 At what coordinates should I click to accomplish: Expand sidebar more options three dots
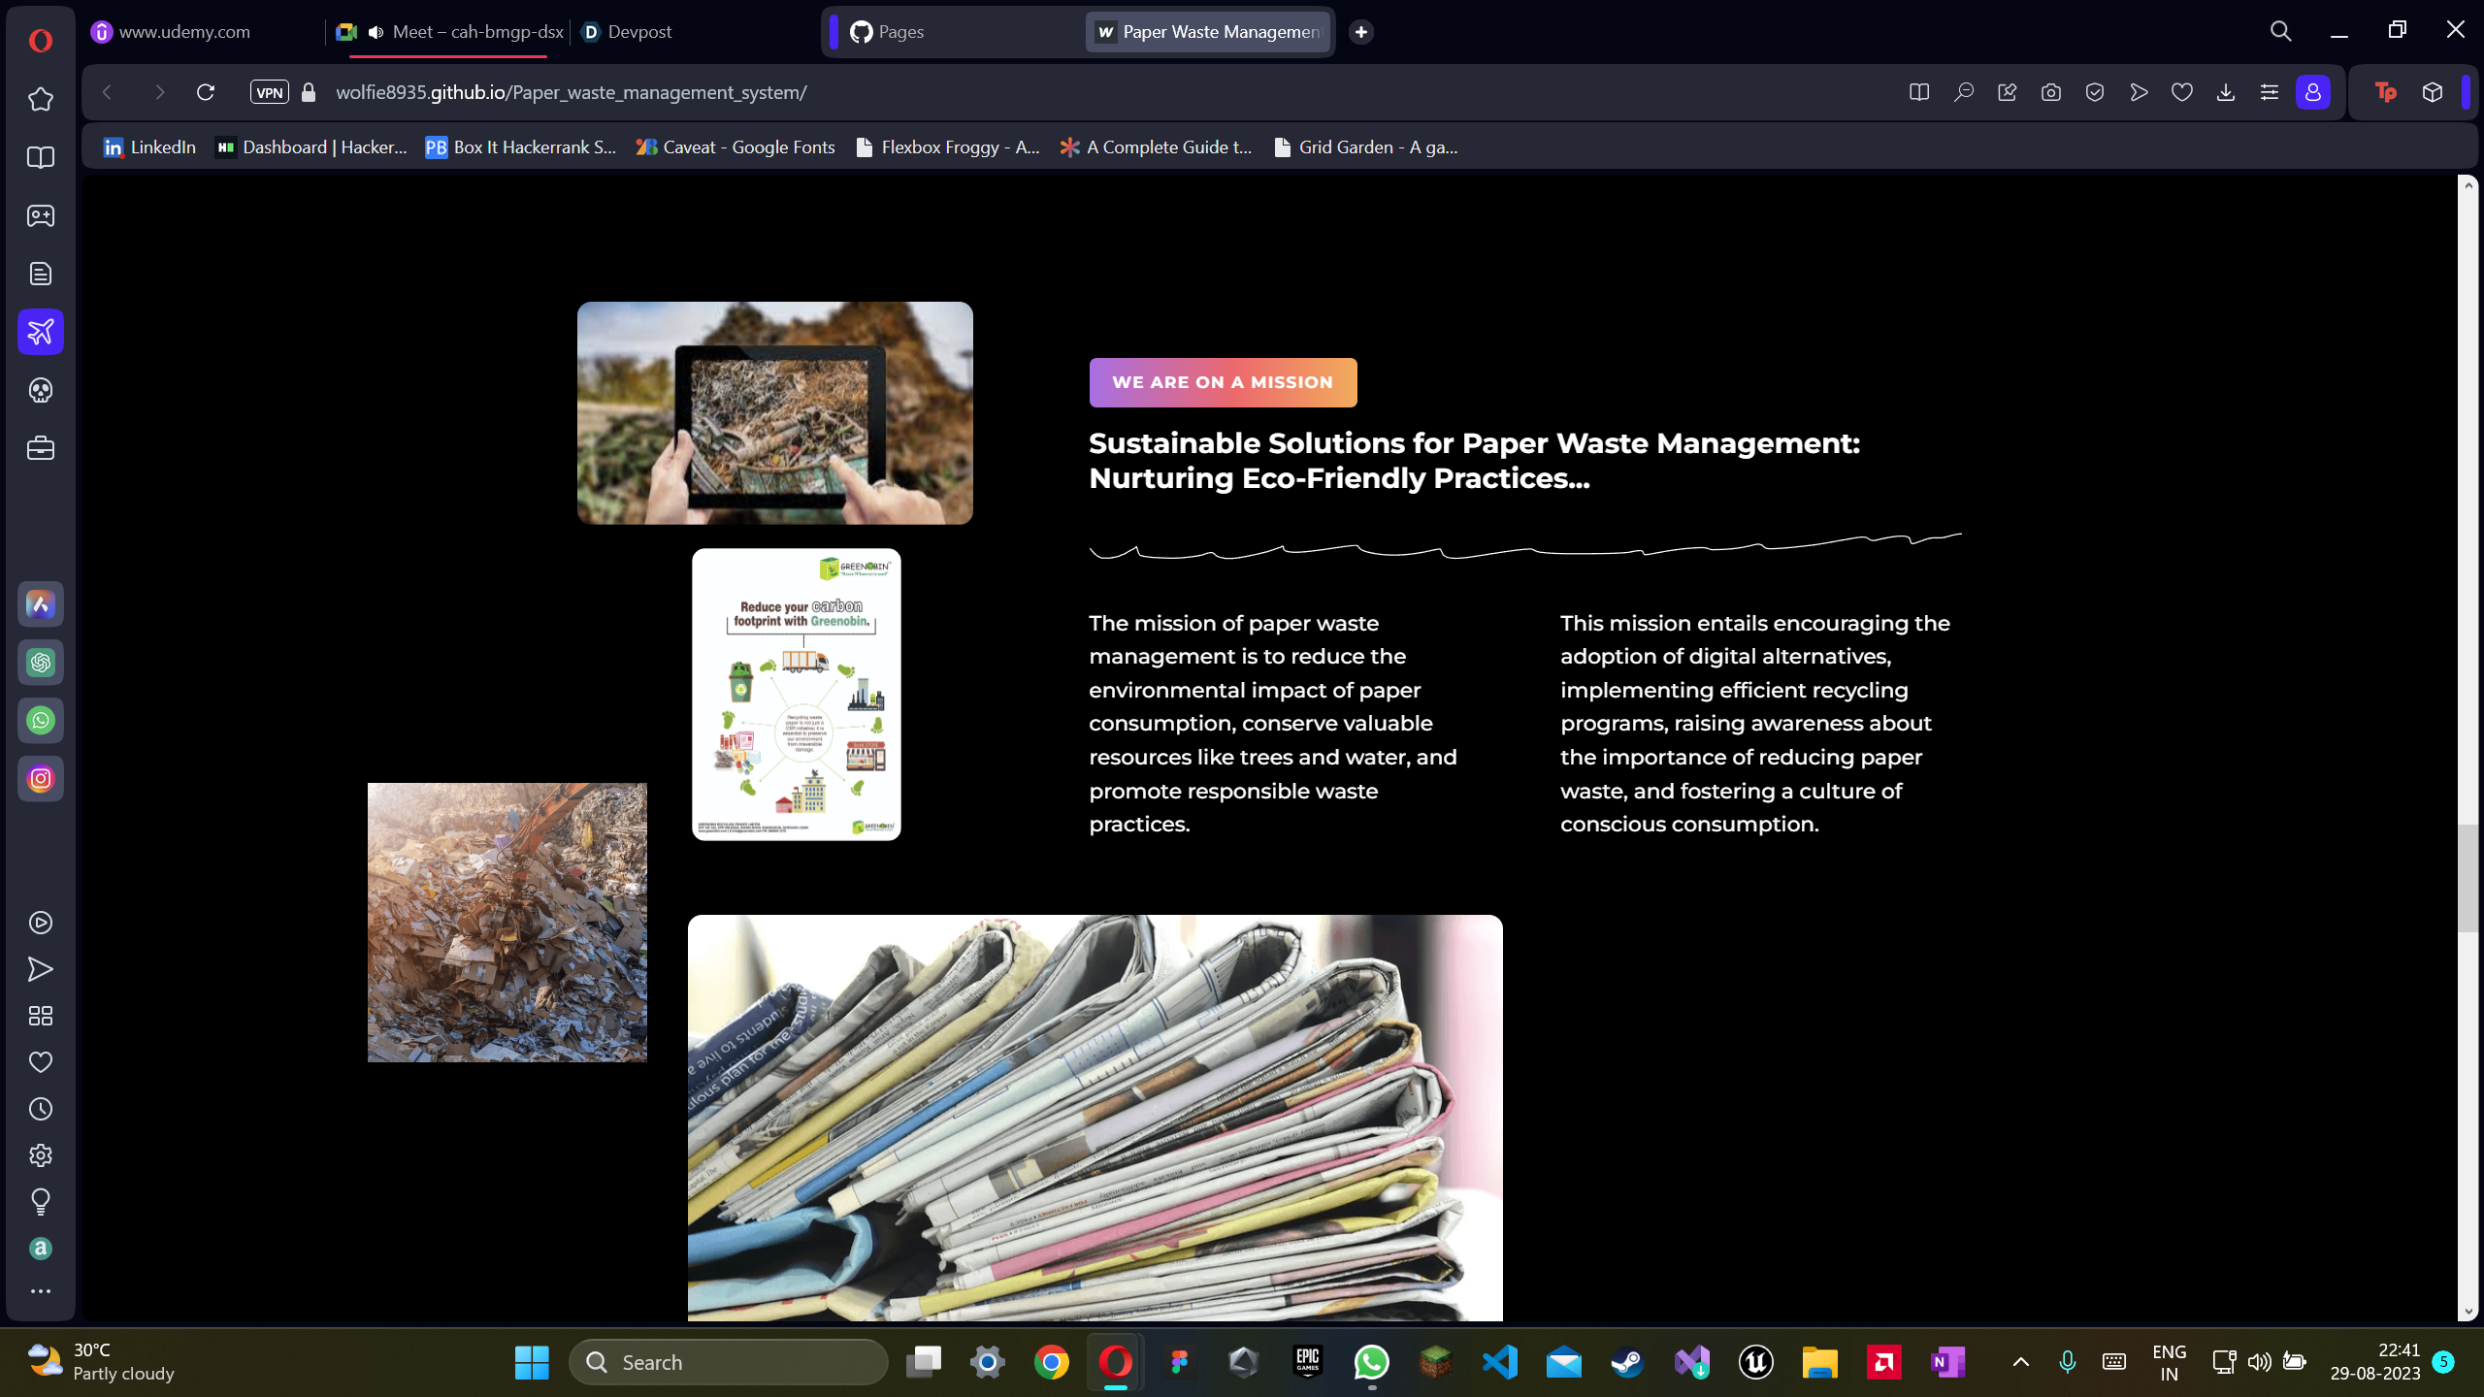[40, 1291]
